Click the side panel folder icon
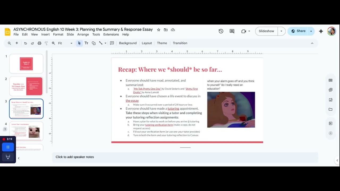Image resolution: width=340 pixels, height=191 pixels. point(330,109)
